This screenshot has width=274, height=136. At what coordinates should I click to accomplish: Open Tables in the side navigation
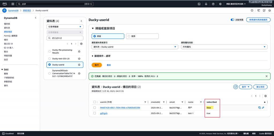coord(7,28)
